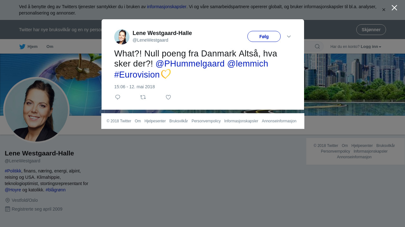The width and height of the screenshot is (405, 227).
Task: Click the retweet arrows icon
Action: click(x=143, y=97)
